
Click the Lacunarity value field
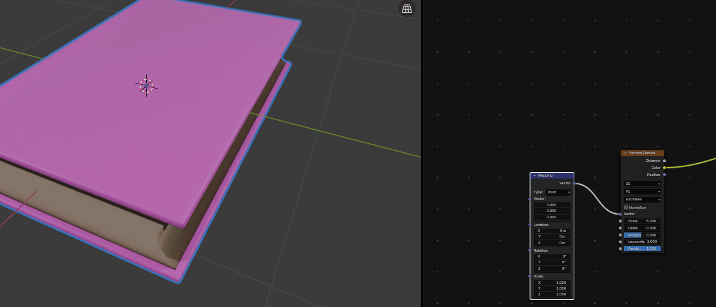[642, 241]
